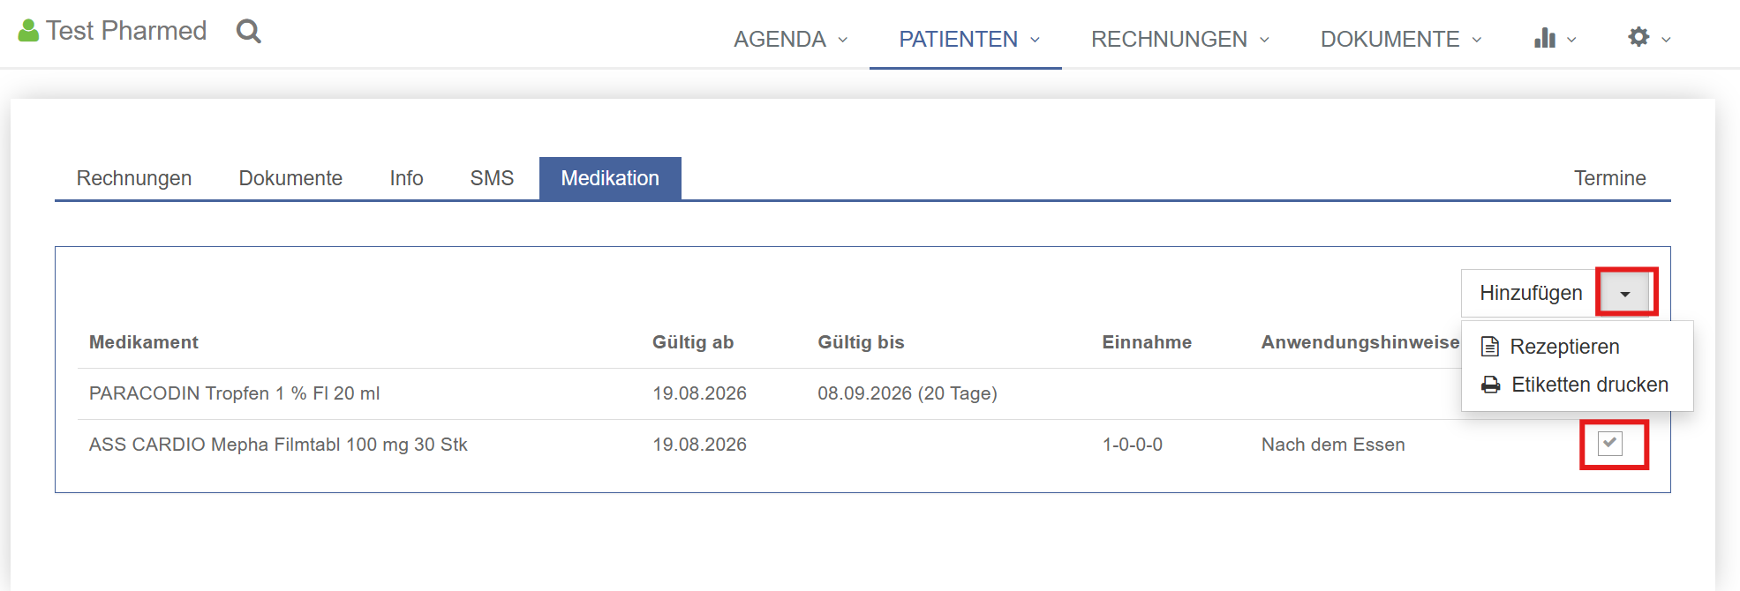The width and height of the screenshot is (1740, 591).
Task: Click the Hinzufügen button
Action: point(1531,293)
